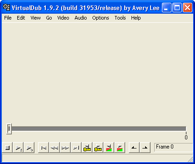Go to previous keyframe key icon
Screen dimensions: 195x164
[x=87, y=148]
